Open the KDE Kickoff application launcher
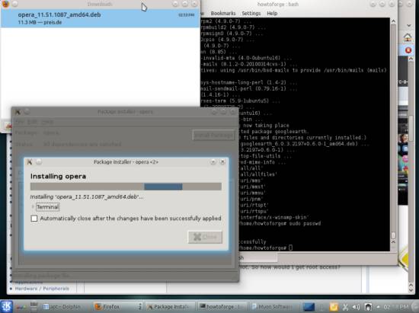 pyautogui.click(x=6, y=307)
